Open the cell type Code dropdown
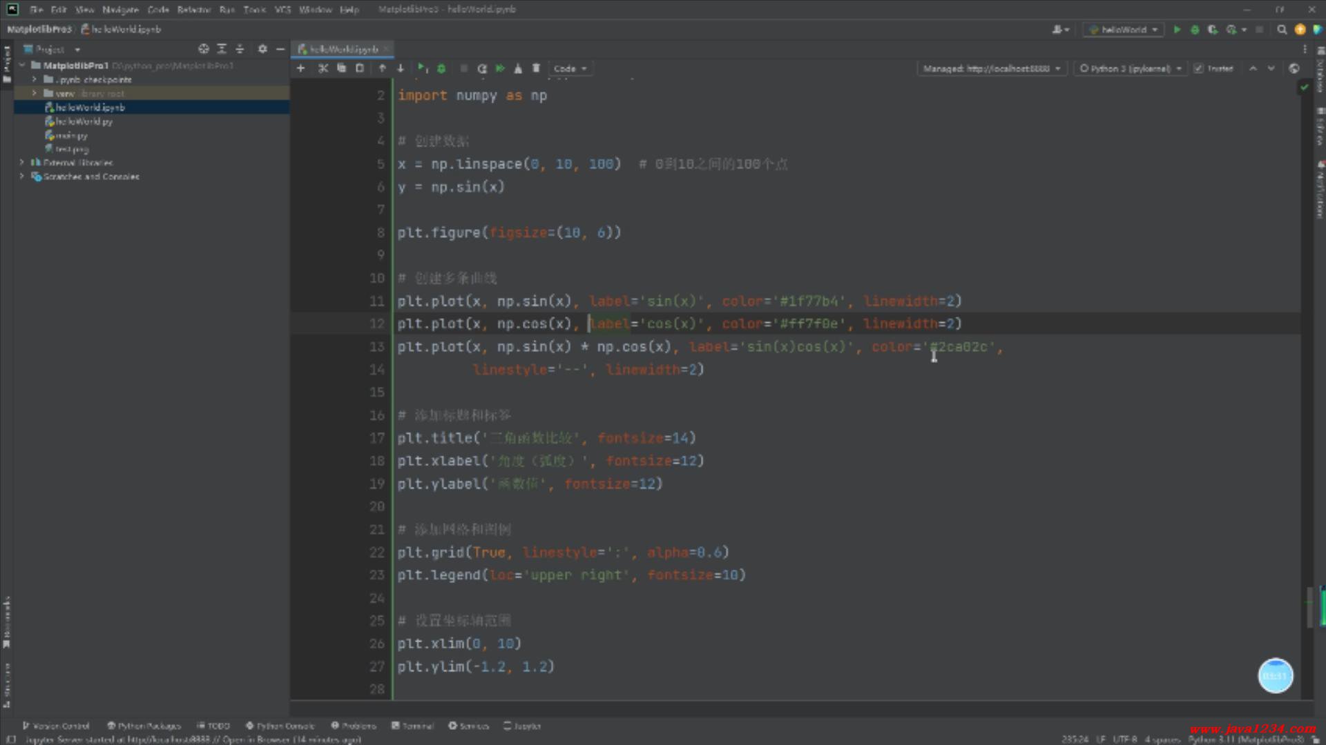 [570, 68]
